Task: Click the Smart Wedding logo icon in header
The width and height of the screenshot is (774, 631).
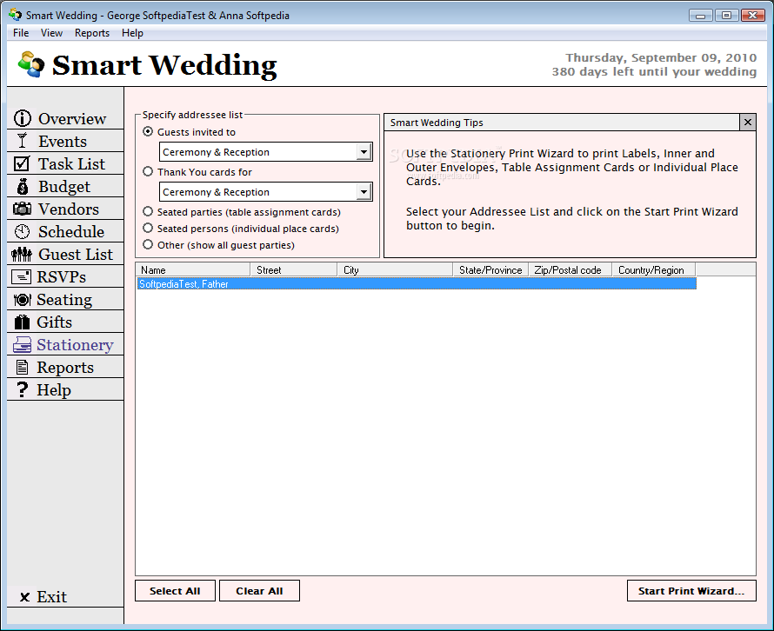Action: pyautogui.click(x=31, y=64)
